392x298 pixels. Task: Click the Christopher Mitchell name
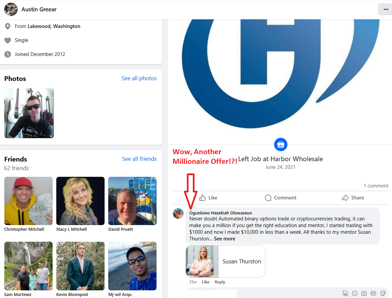(x=24, y=229)
